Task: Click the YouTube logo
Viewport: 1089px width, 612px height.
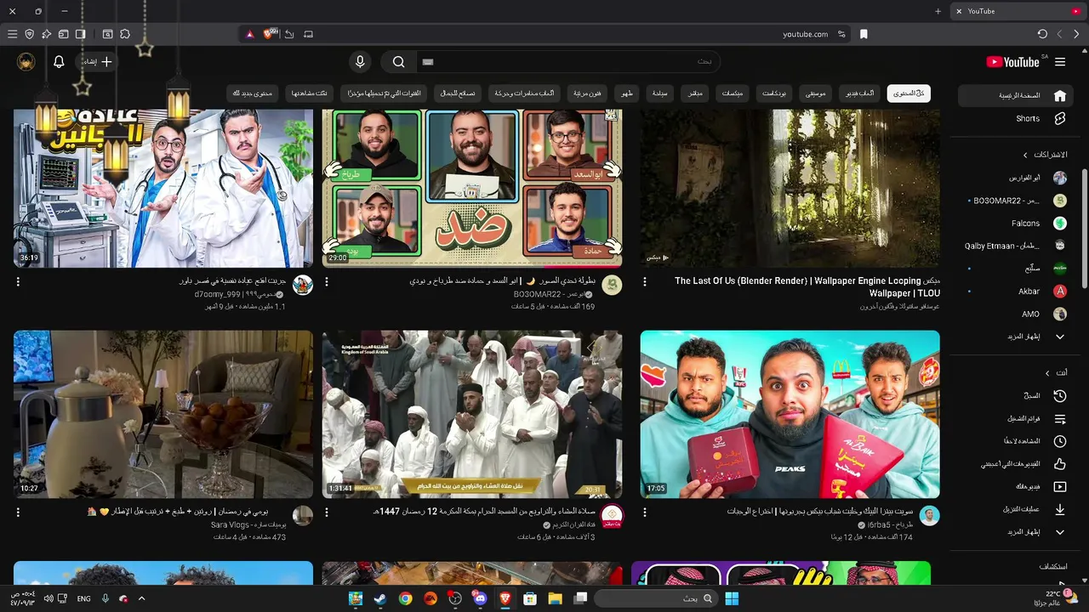Action: (x=1014, y=62)
